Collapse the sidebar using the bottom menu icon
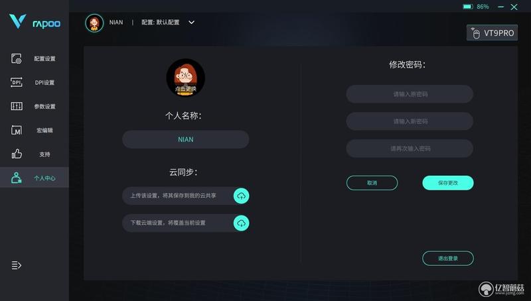Viewport: 531px width, 301px height. [16, 265]
